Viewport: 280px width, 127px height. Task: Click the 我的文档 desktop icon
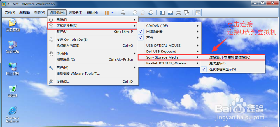point(13,25)
